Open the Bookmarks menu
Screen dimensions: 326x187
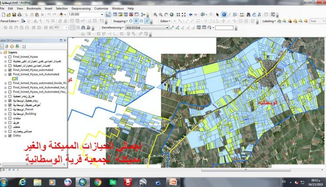click(x=33, y=8)
